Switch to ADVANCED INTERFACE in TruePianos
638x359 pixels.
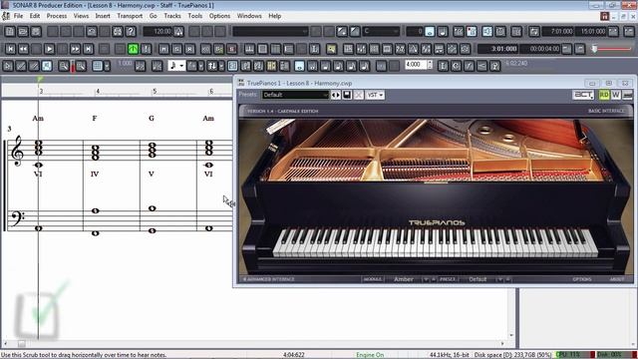tap(269, 279)
